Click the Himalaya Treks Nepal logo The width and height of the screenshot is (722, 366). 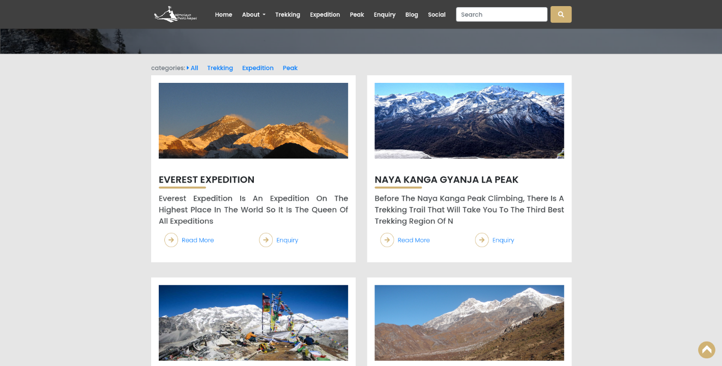(176, 14)
